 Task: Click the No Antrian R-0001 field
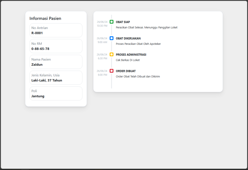56,30
